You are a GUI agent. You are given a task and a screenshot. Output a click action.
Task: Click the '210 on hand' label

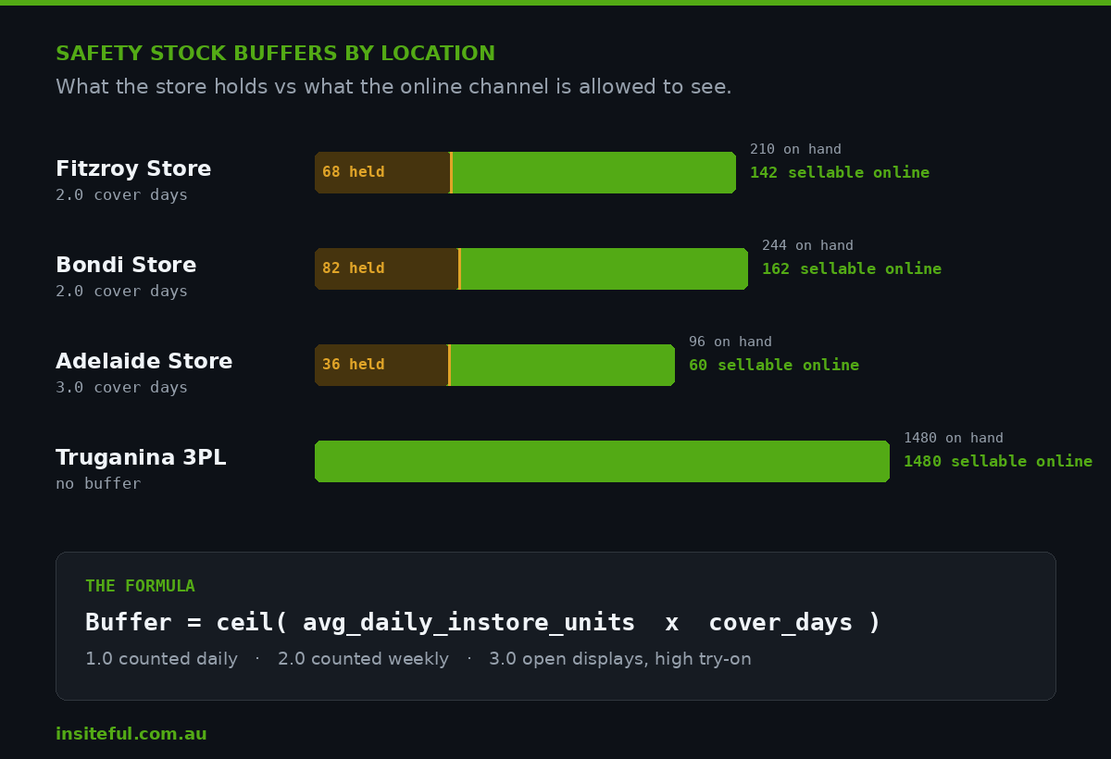click(x=795, y=149)
